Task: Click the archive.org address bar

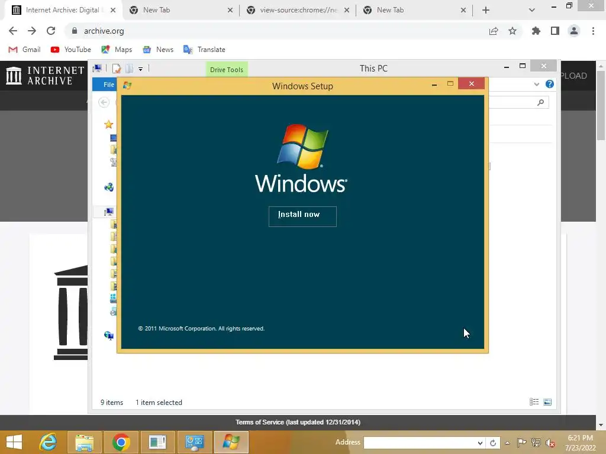Action: [278, 31]
